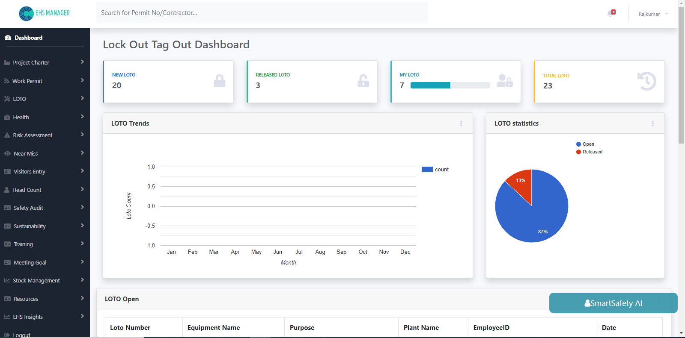This screenshot has width=685, height=338.
Task: Open LOTO Trends three-dot options menu
Action: [461, 123]
